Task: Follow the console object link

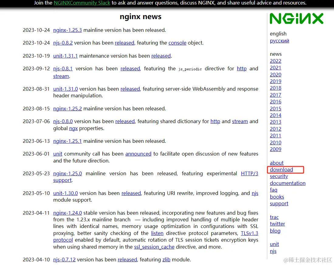Action: 177,43
